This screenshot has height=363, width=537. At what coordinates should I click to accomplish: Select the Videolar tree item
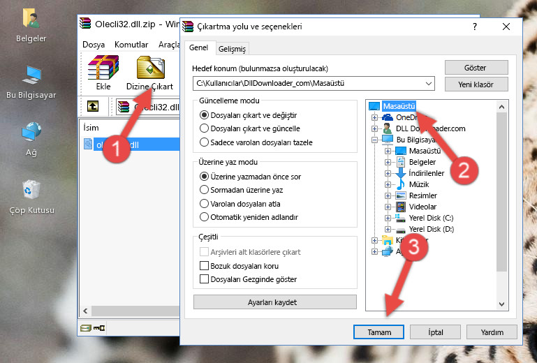point(422,207)
